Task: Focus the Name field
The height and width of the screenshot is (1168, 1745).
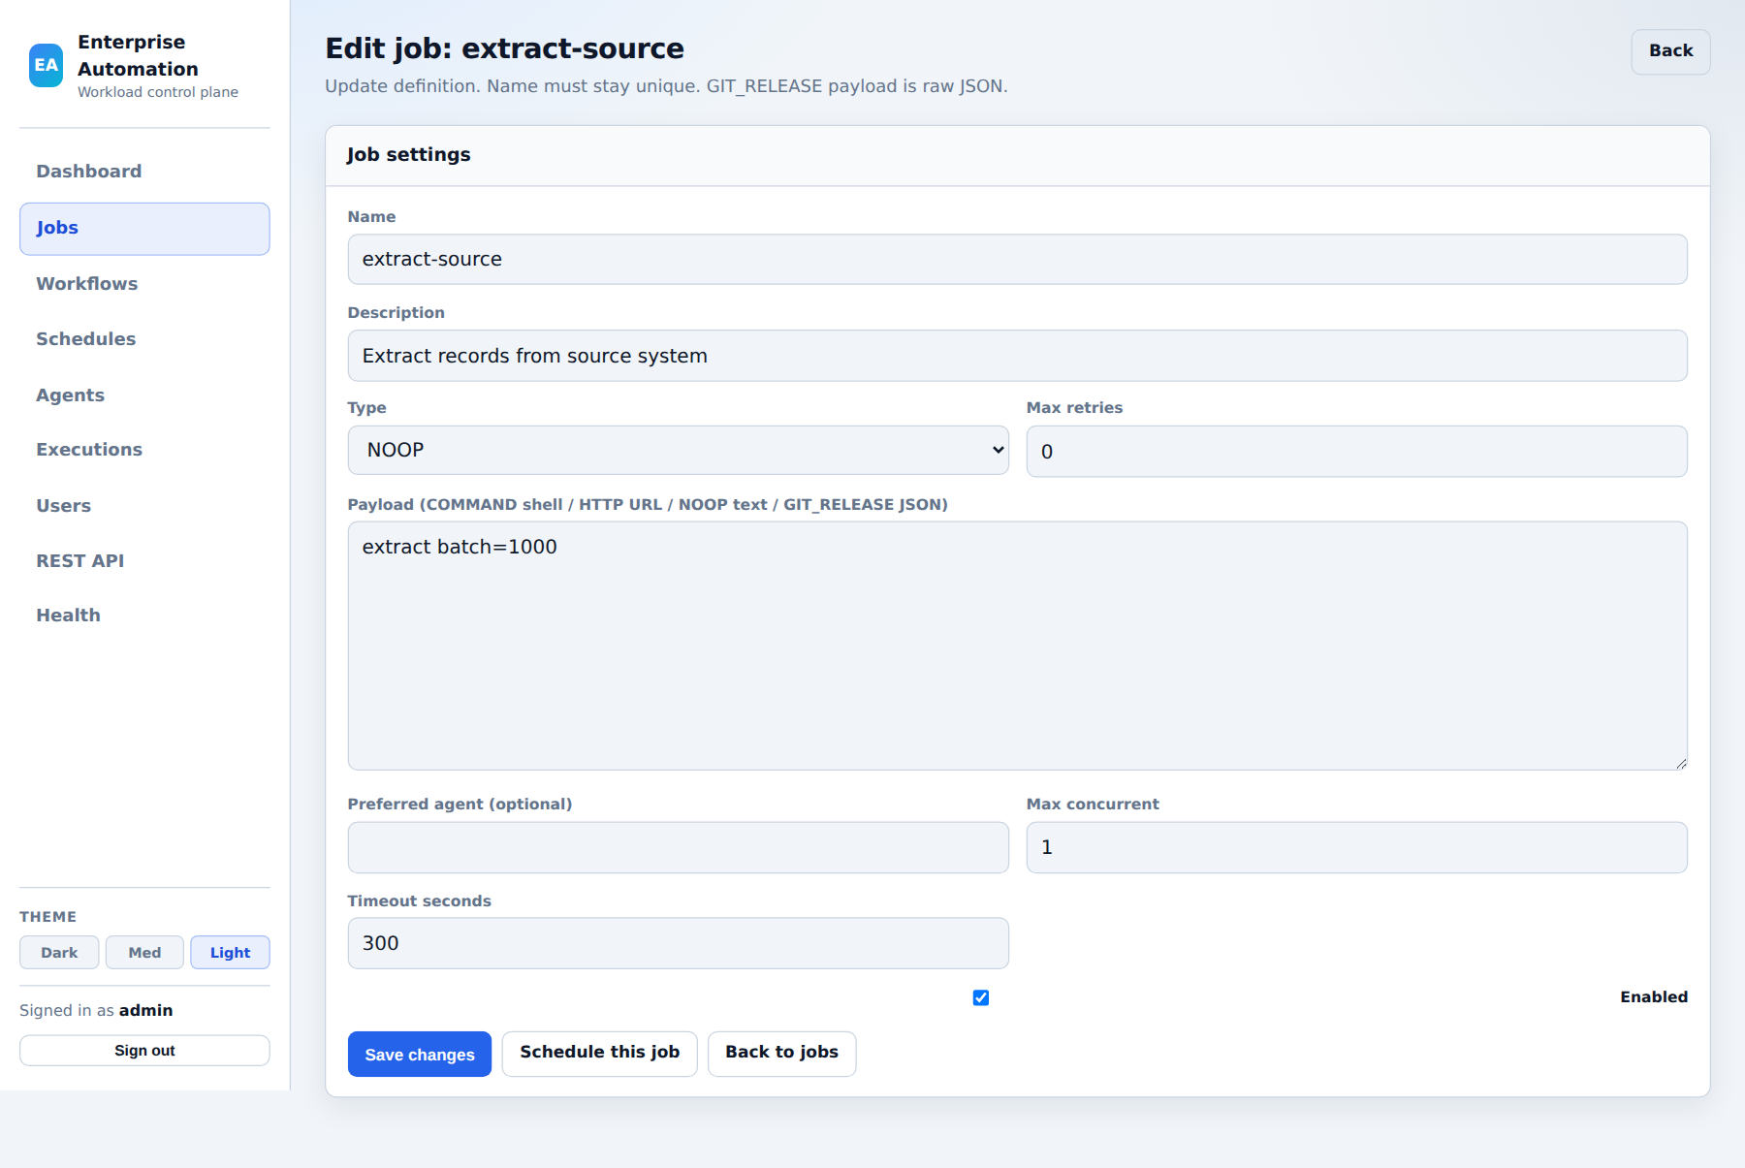Action: point(1017,260)
